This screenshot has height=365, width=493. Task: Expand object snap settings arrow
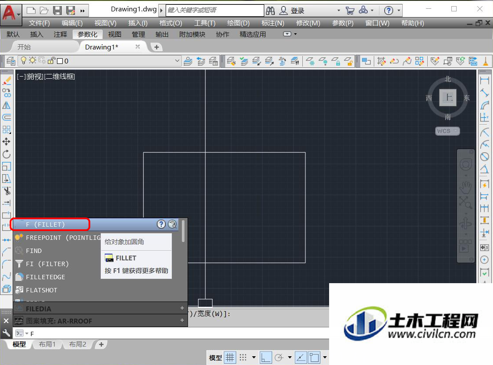325,358
